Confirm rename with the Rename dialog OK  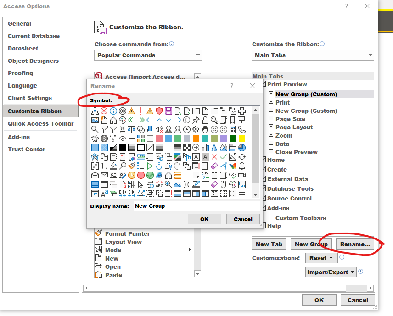click(204, 219)
